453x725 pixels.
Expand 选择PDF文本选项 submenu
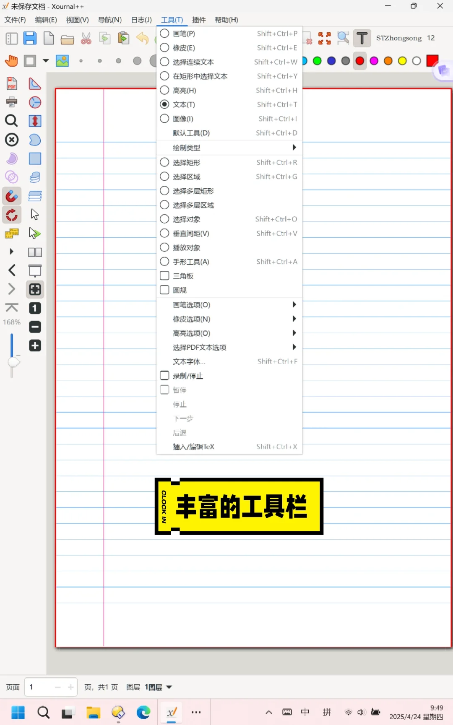point(229,347)
